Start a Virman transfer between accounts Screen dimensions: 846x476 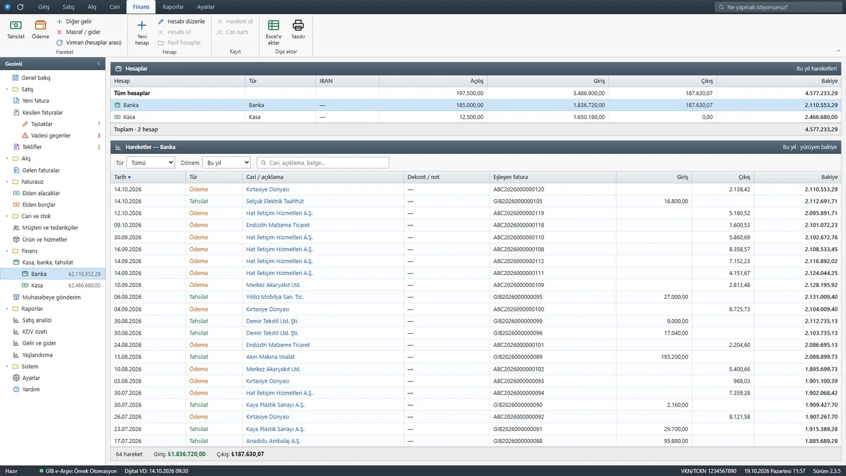(89, 42)
